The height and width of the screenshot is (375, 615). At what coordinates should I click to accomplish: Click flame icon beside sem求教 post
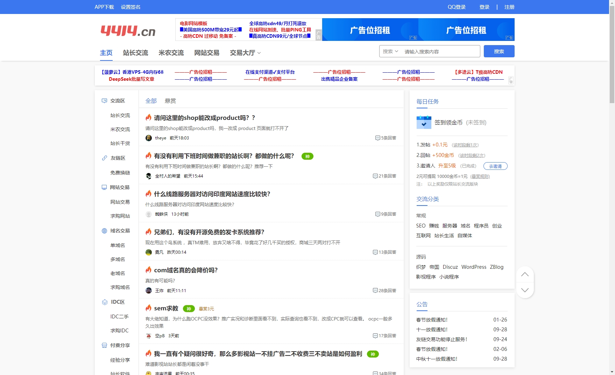point(149,308)
